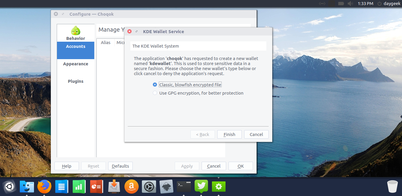The image size is (402, 196).
Task: Click the window menu icon beside KDE Wallet Service title
Action: point(137,31)
